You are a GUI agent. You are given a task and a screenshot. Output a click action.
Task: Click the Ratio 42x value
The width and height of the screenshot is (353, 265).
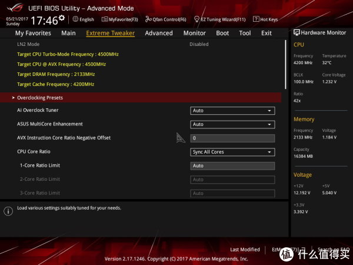[297, 101]
